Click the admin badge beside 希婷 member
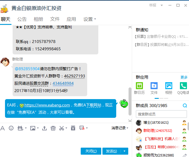This screenshot has width=189, height=157. coord(184,147)
